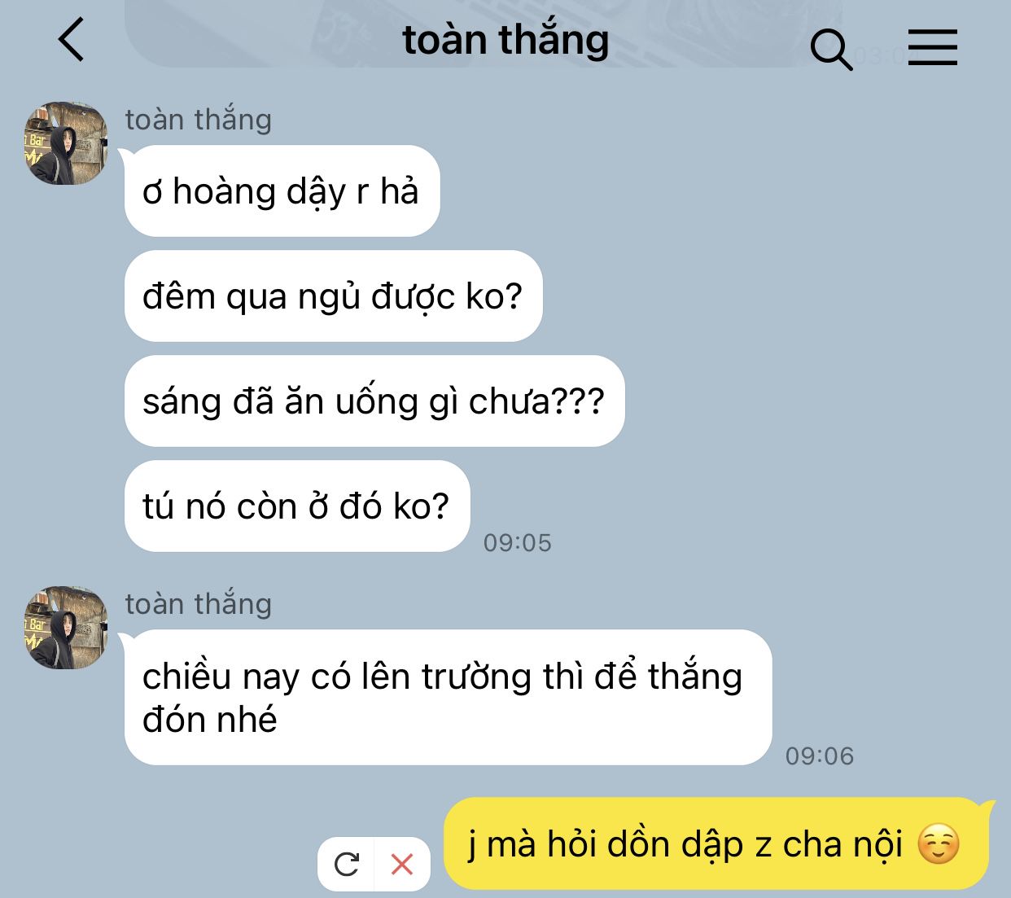Screen dimensions: 1011x898
Task: Select message 'sáng đã ăn uống gì chưa???'
Action: coord(374,401)
